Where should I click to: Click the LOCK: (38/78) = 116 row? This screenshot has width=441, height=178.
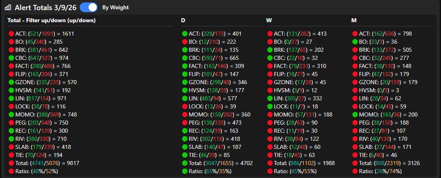[37, 106]
